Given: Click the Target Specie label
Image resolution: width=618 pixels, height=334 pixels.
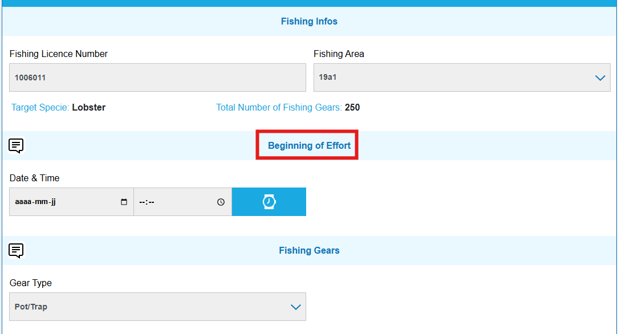Looking at the screenshot, I should 40,108.
